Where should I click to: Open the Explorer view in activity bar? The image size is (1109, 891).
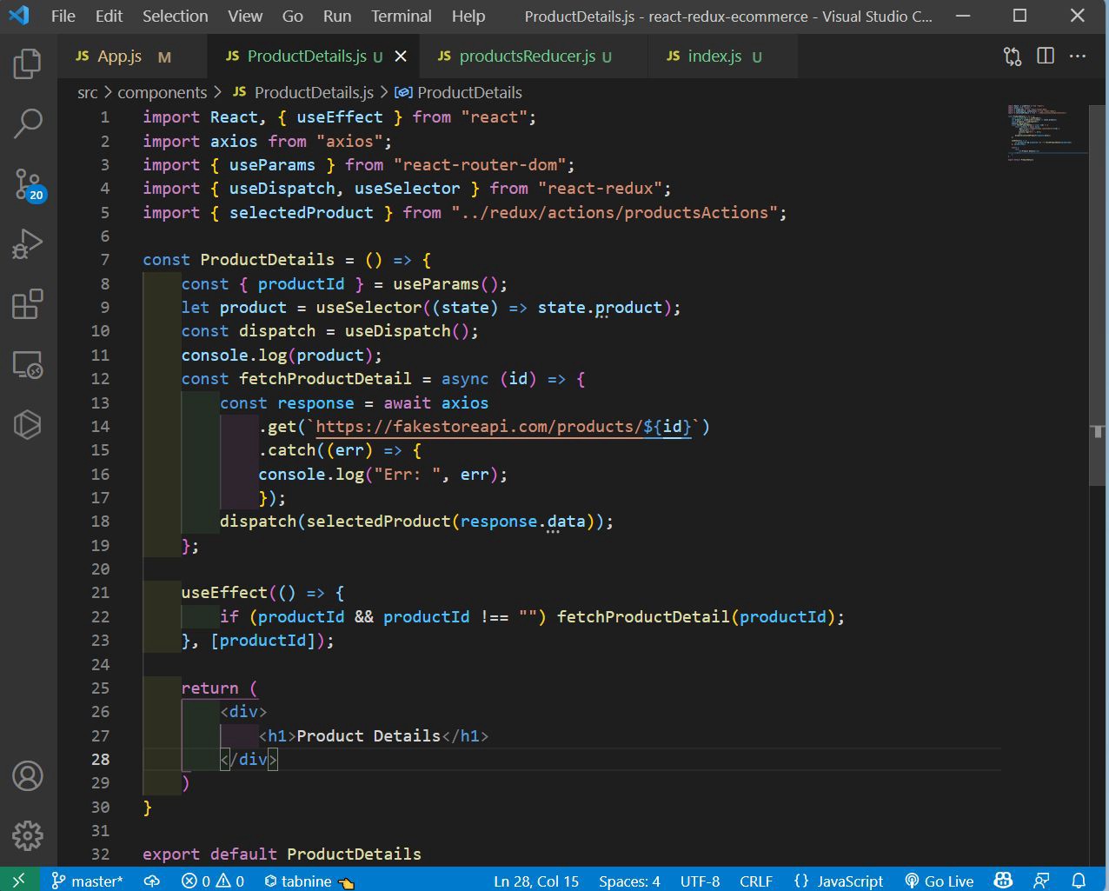(28, 63)
